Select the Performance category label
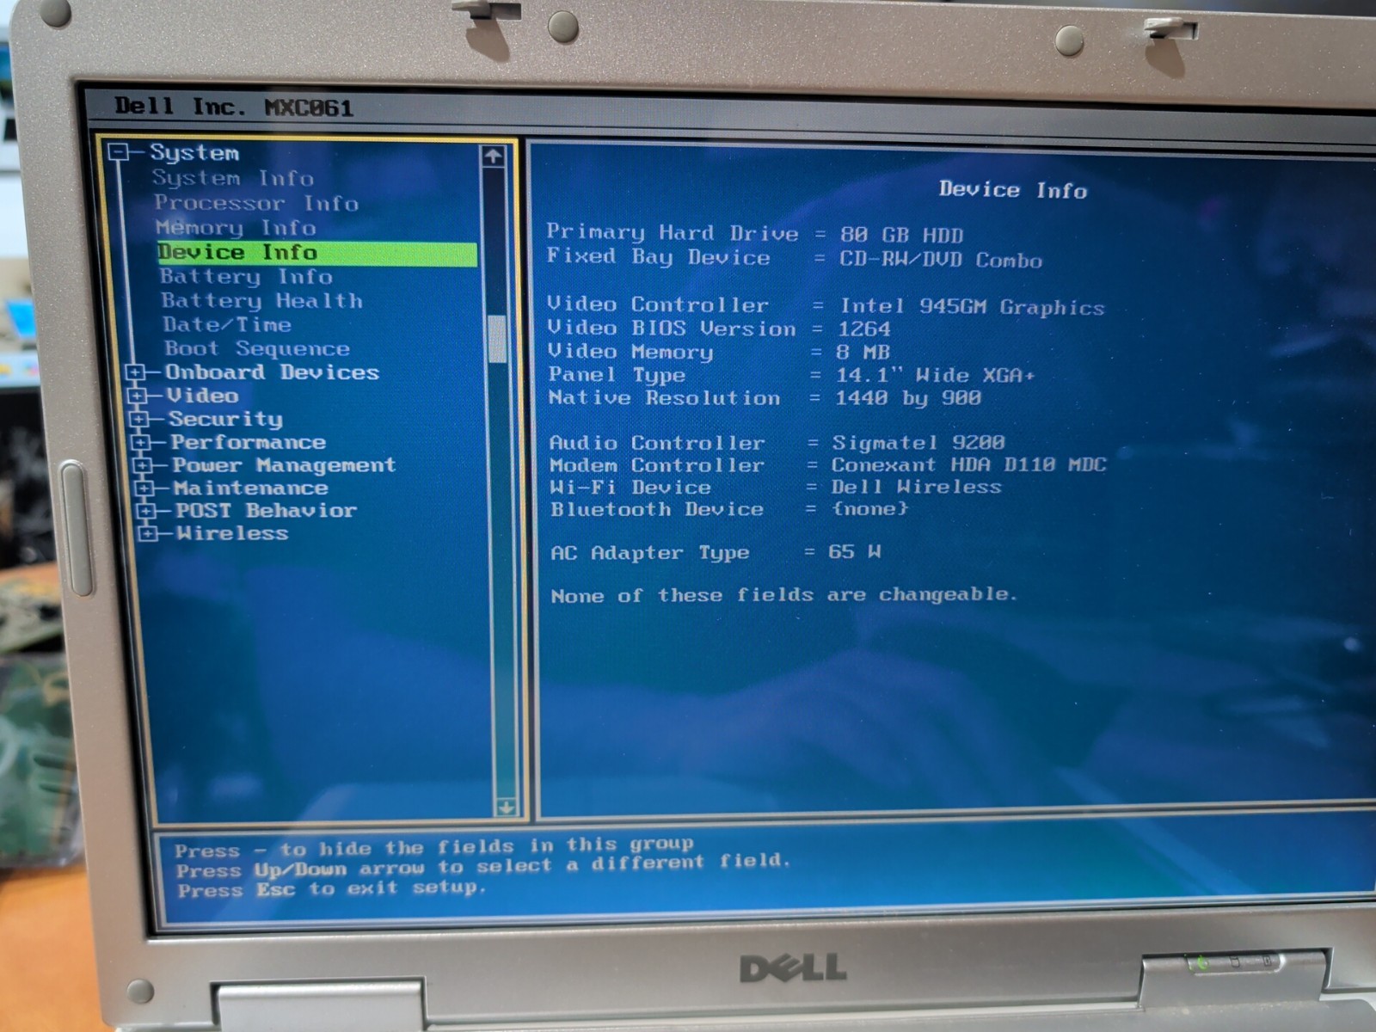 (x=249, y=442)
